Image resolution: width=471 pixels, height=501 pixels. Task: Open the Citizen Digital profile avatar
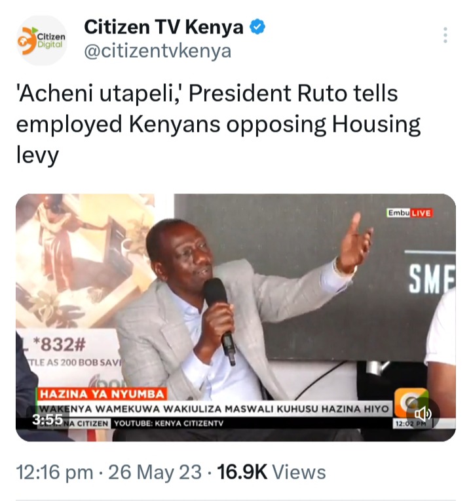pyautogui.click(x=42, y=40)
